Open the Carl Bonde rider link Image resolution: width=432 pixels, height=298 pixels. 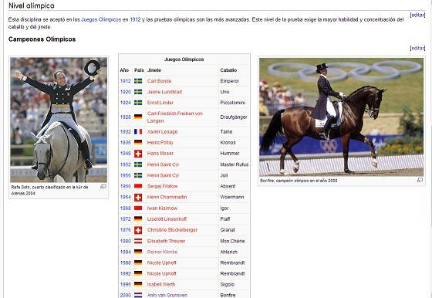(159, 81)
